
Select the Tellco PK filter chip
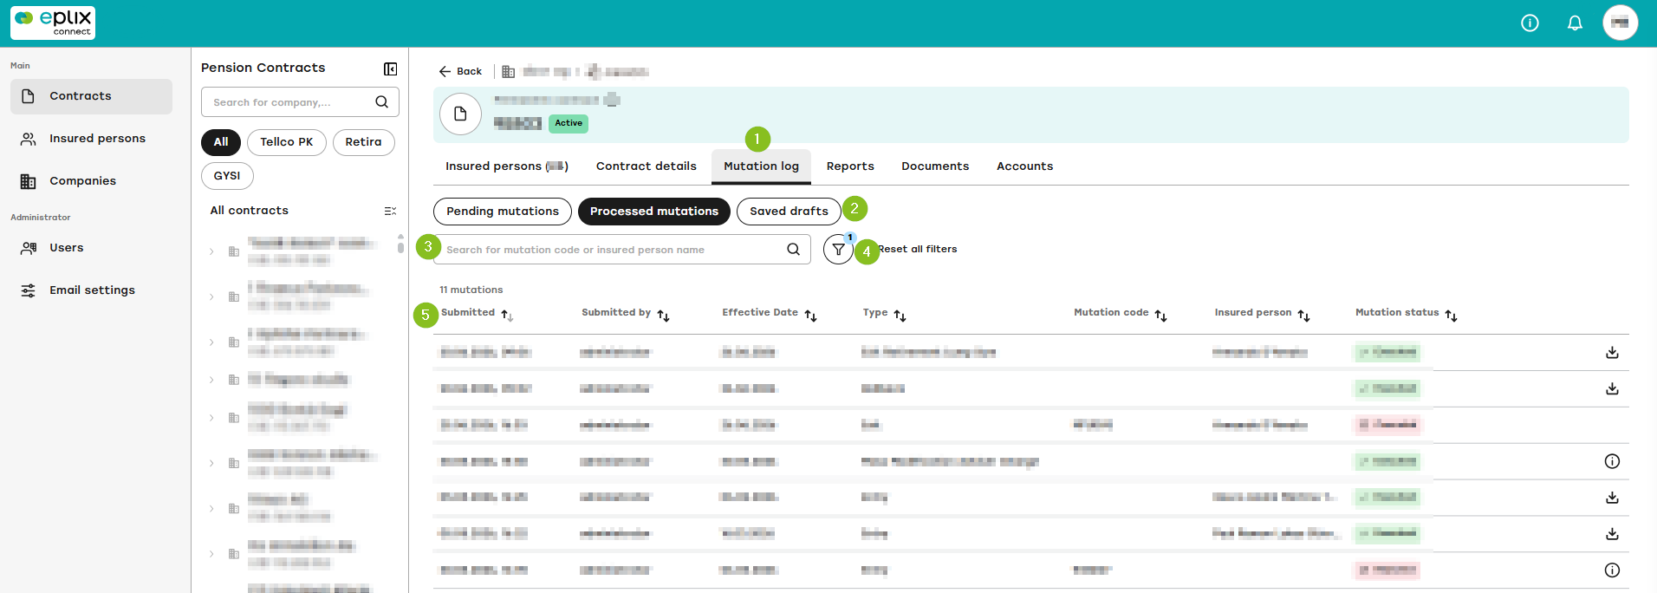pos(287,142)
